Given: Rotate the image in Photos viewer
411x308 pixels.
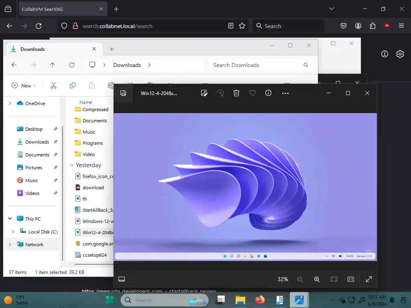Looking at the screenshot, I should click(x=220, y=93).
